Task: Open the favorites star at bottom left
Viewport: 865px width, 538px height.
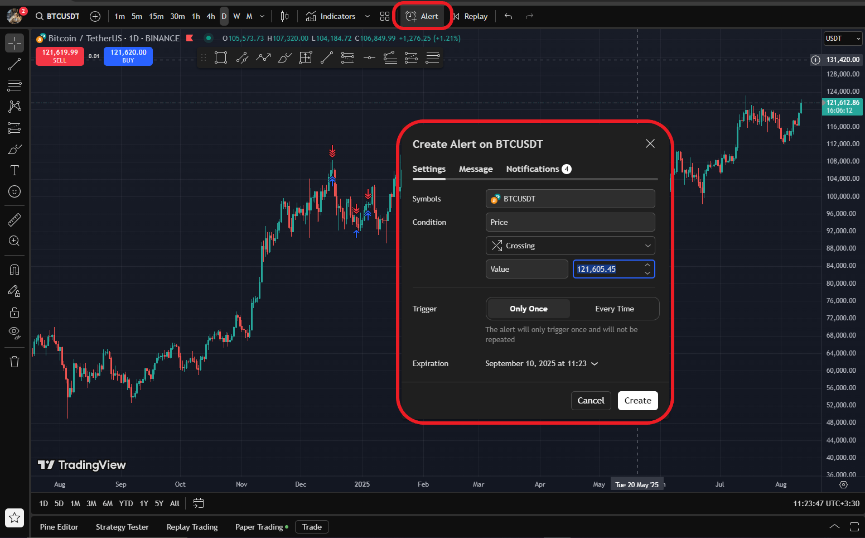Action: [15, 517]
